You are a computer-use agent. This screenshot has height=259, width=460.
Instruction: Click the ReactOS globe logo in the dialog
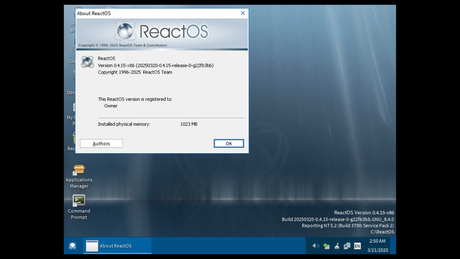[88, 62]
